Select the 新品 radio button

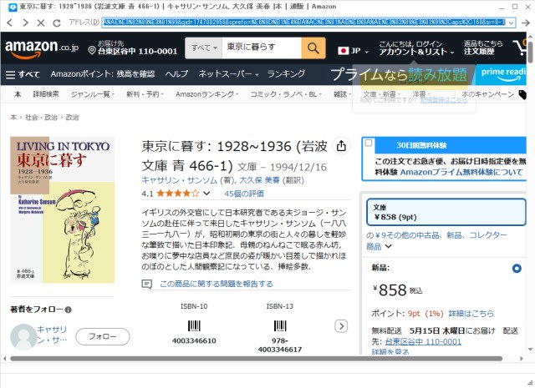pos(517,269)
